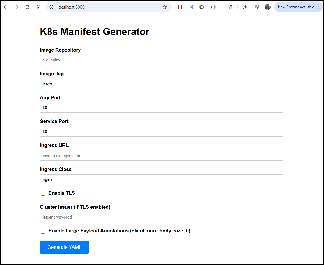The height and width of the screenshot is (265, 324).
Task: Open the Downloads icon in toolbar
Action: coord(246,7)
